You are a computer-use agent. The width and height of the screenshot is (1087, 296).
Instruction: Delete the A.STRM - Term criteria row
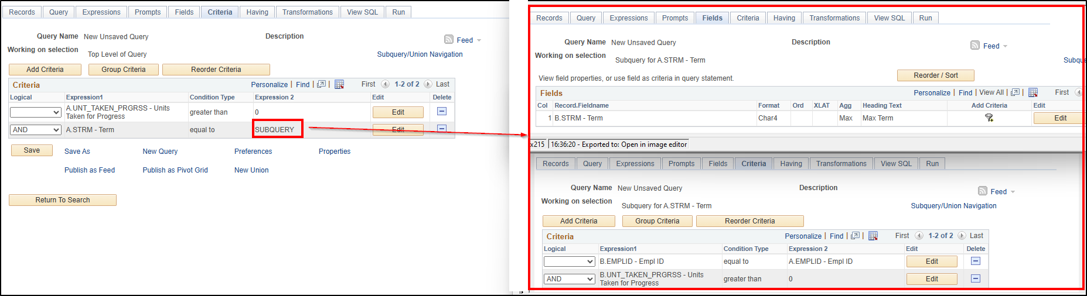click(x=442, y=129)
